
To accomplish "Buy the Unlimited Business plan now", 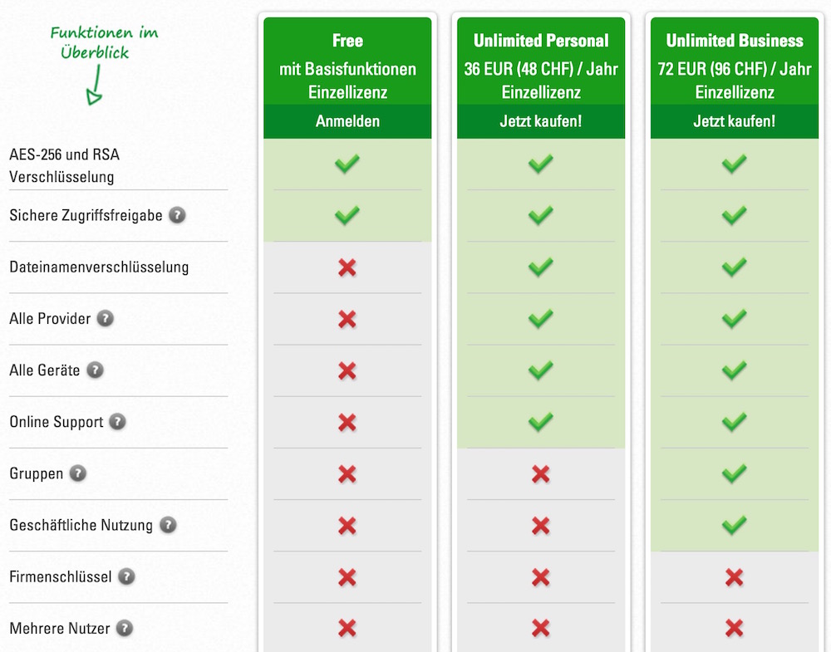I will (x=735, y=121).
